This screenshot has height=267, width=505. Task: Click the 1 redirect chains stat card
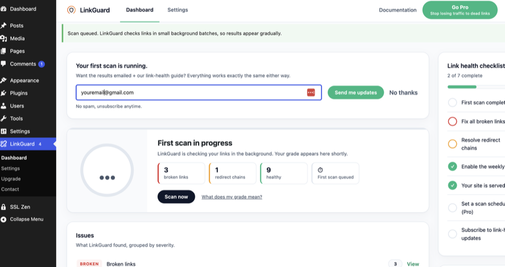pyautogui.click(x=232, y=173)
